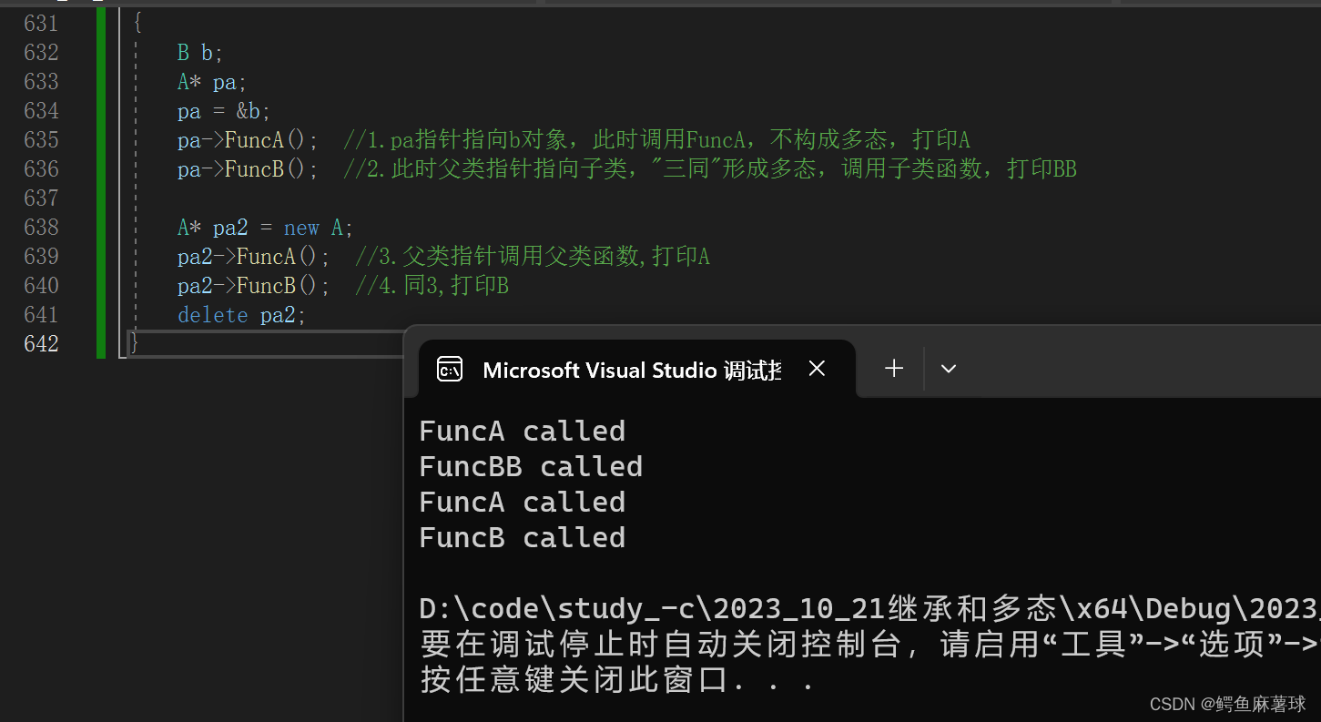Click 'FuncBB called' console output line
1321x722 pixels.
(531, 466)
